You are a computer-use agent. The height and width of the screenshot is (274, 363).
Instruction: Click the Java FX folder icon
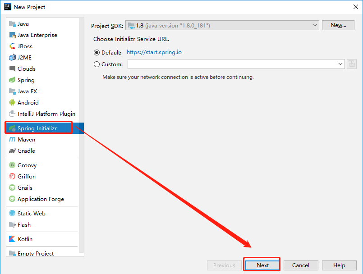pos(12,91)
